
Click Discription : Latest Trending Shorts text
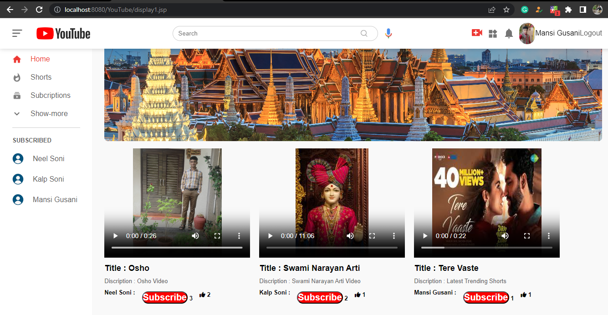(460, 281)
